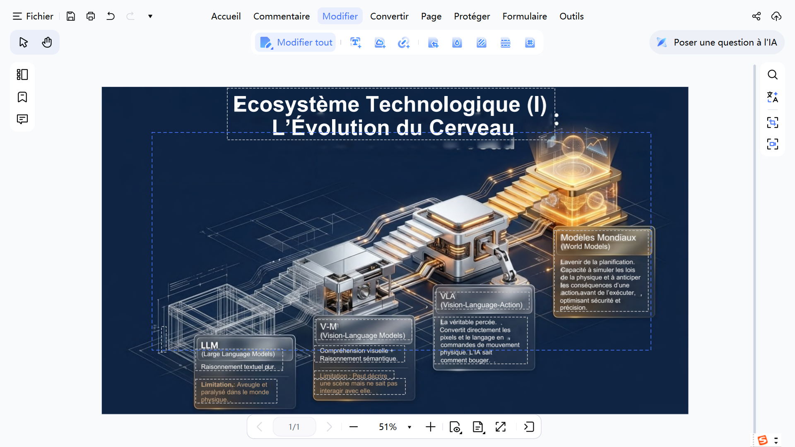Click the Translate icon
Screen dimensions: 795x447
click(x=773, y=97)
